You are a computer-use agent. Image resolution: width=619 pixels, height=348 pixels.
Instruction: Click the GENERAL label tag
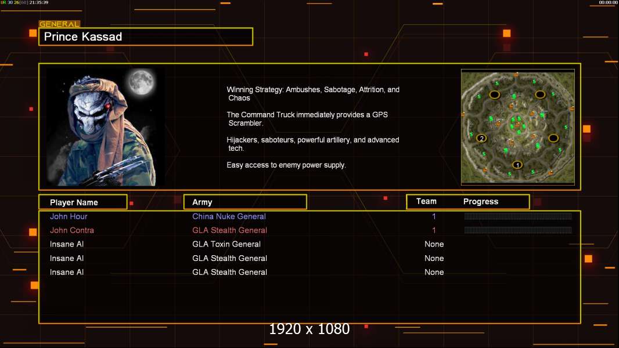pyautogui.click(x=59, y=24)
